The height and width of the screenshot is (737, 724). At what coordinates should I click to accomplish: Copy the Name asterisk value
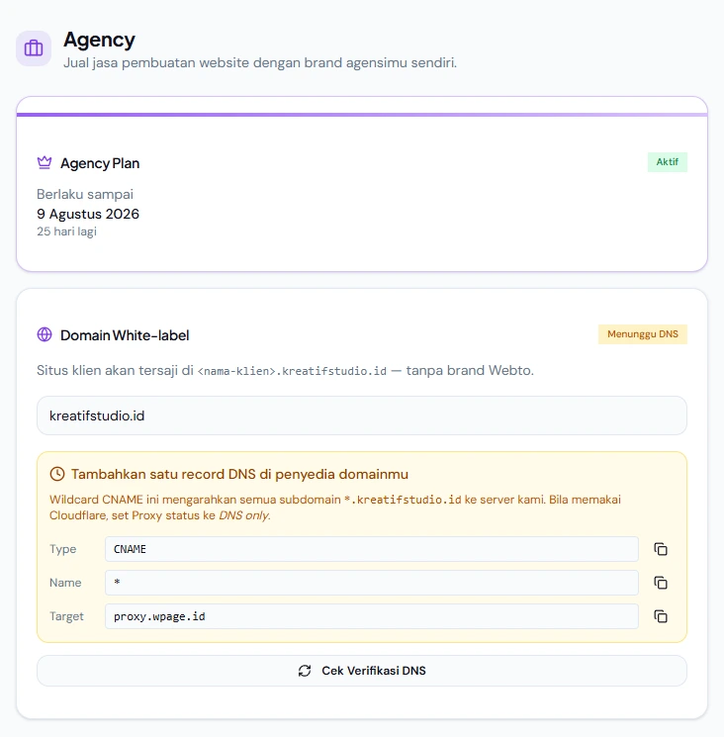pos(661,583)
